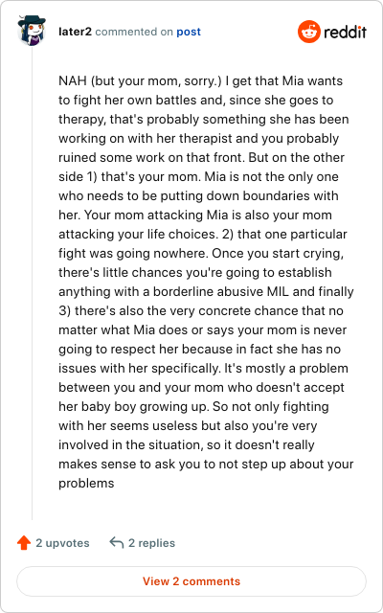Click the "2 upvotes" label

click(62, 543)
